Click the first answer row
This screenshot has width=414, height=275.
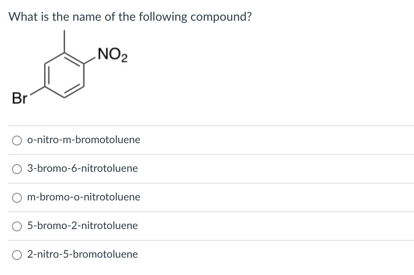207,140
